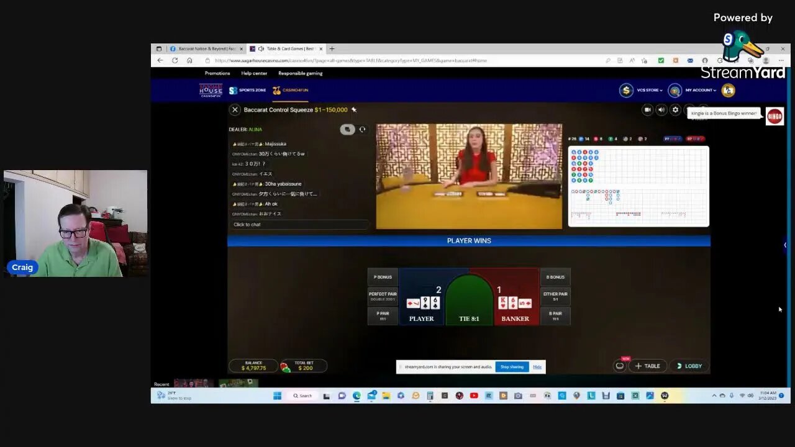Reload the browser page

pyautogui.click(x=175, y=60)
